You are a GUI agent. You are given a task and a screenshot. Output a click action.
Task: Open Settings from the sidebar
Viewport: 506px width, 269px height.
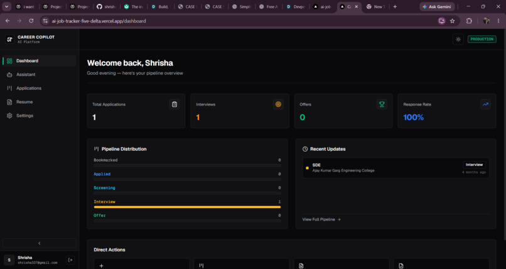pos(39,116)
